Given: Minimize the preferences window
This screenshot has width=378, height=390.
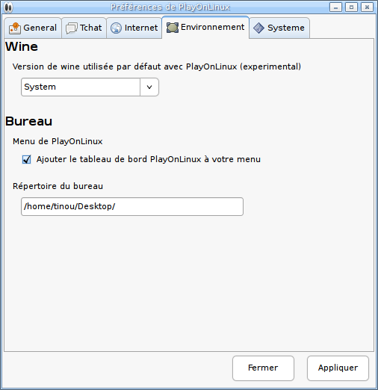Looking at the screenshot, I should (335, 7).
